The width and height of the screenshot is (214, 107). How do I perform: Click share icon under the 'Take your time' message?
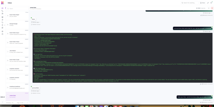point(212,102)
